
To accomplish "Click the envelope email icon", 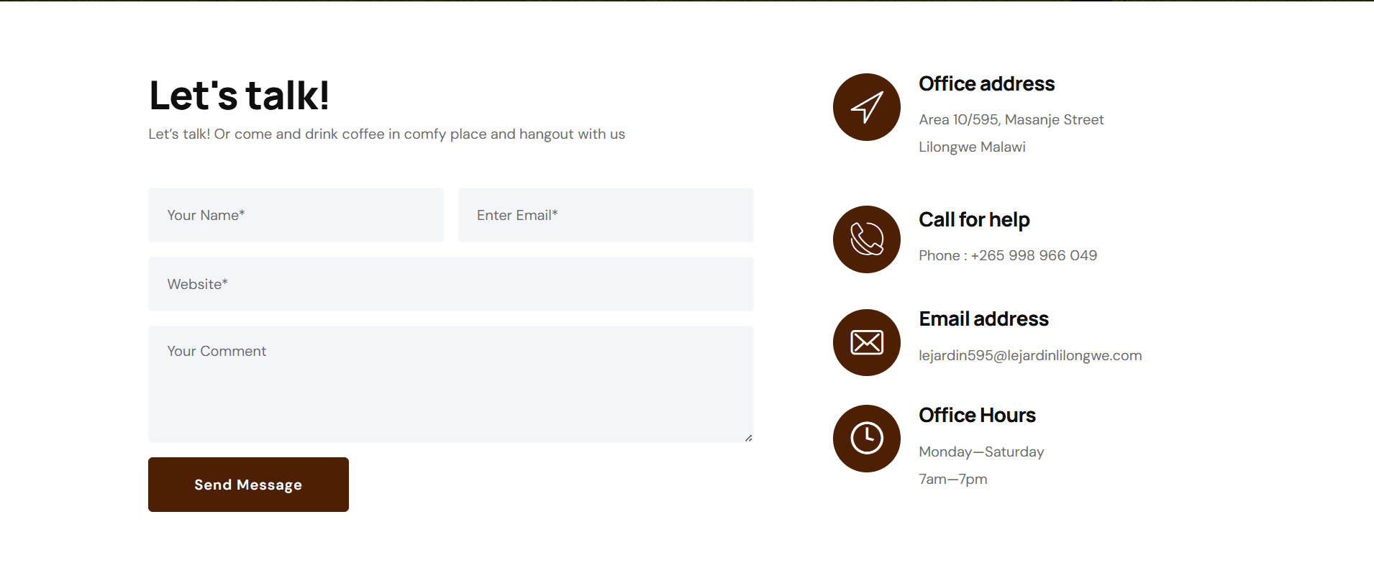I will [x=866, y=342].
